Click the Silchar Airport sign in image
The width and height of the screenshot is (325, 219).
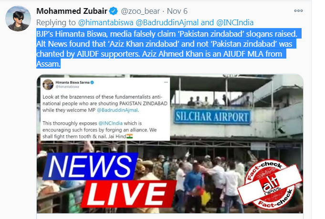point(212,117)
